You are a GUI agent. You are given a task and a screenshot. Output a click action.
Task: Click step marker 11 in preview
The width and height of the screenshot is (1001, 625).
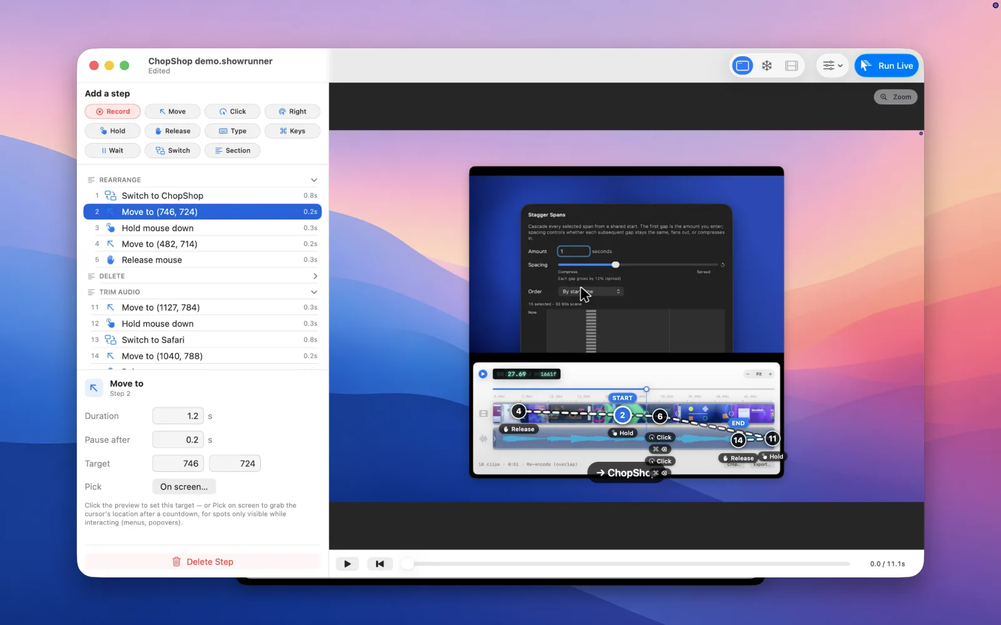773,439
